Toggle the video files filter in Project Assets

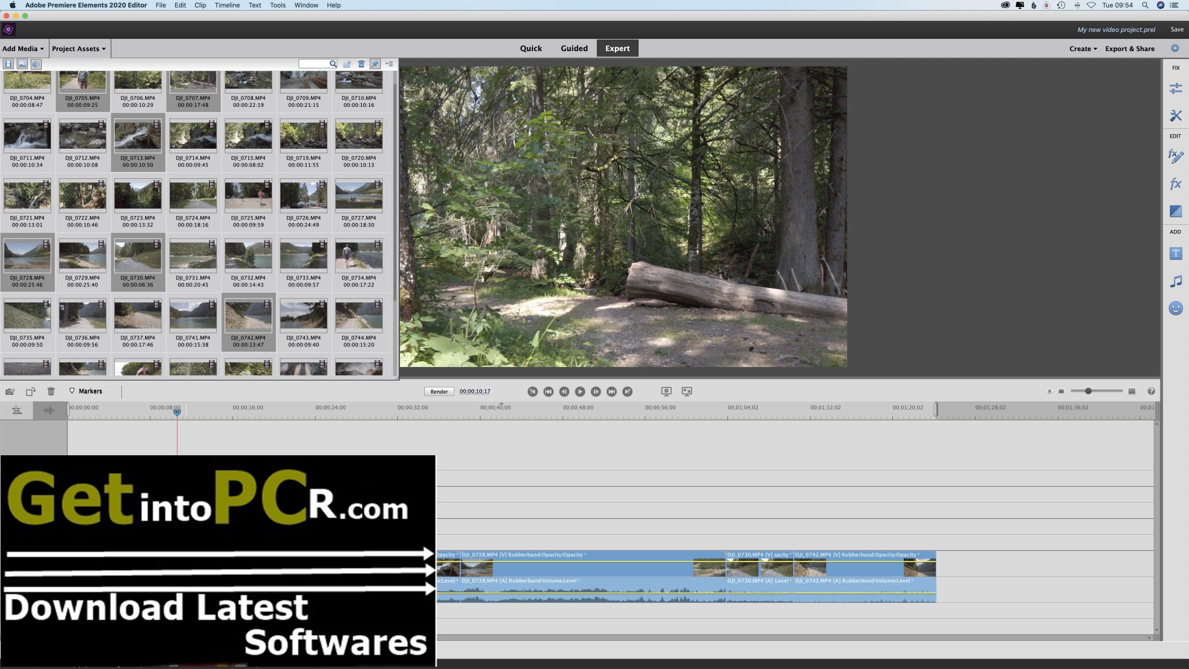[x=9, y=64]
